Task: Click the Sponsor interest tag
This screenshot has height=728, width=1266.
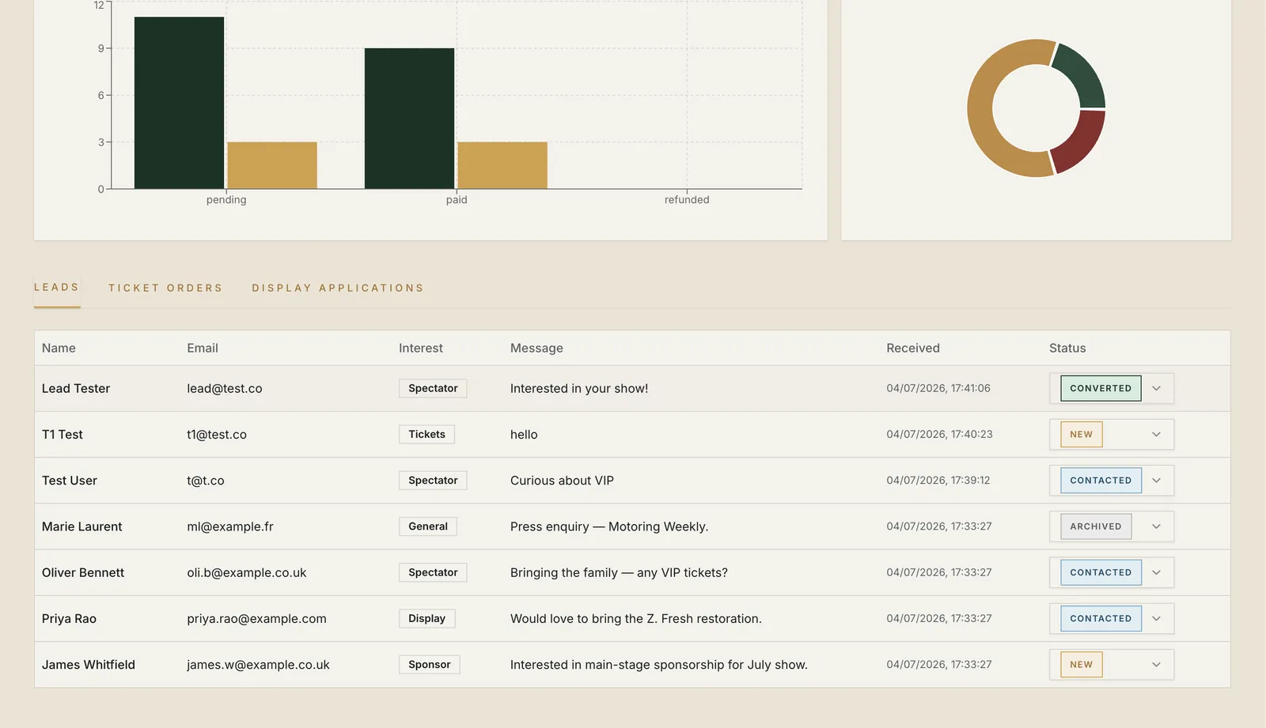Action: (430, 665)
